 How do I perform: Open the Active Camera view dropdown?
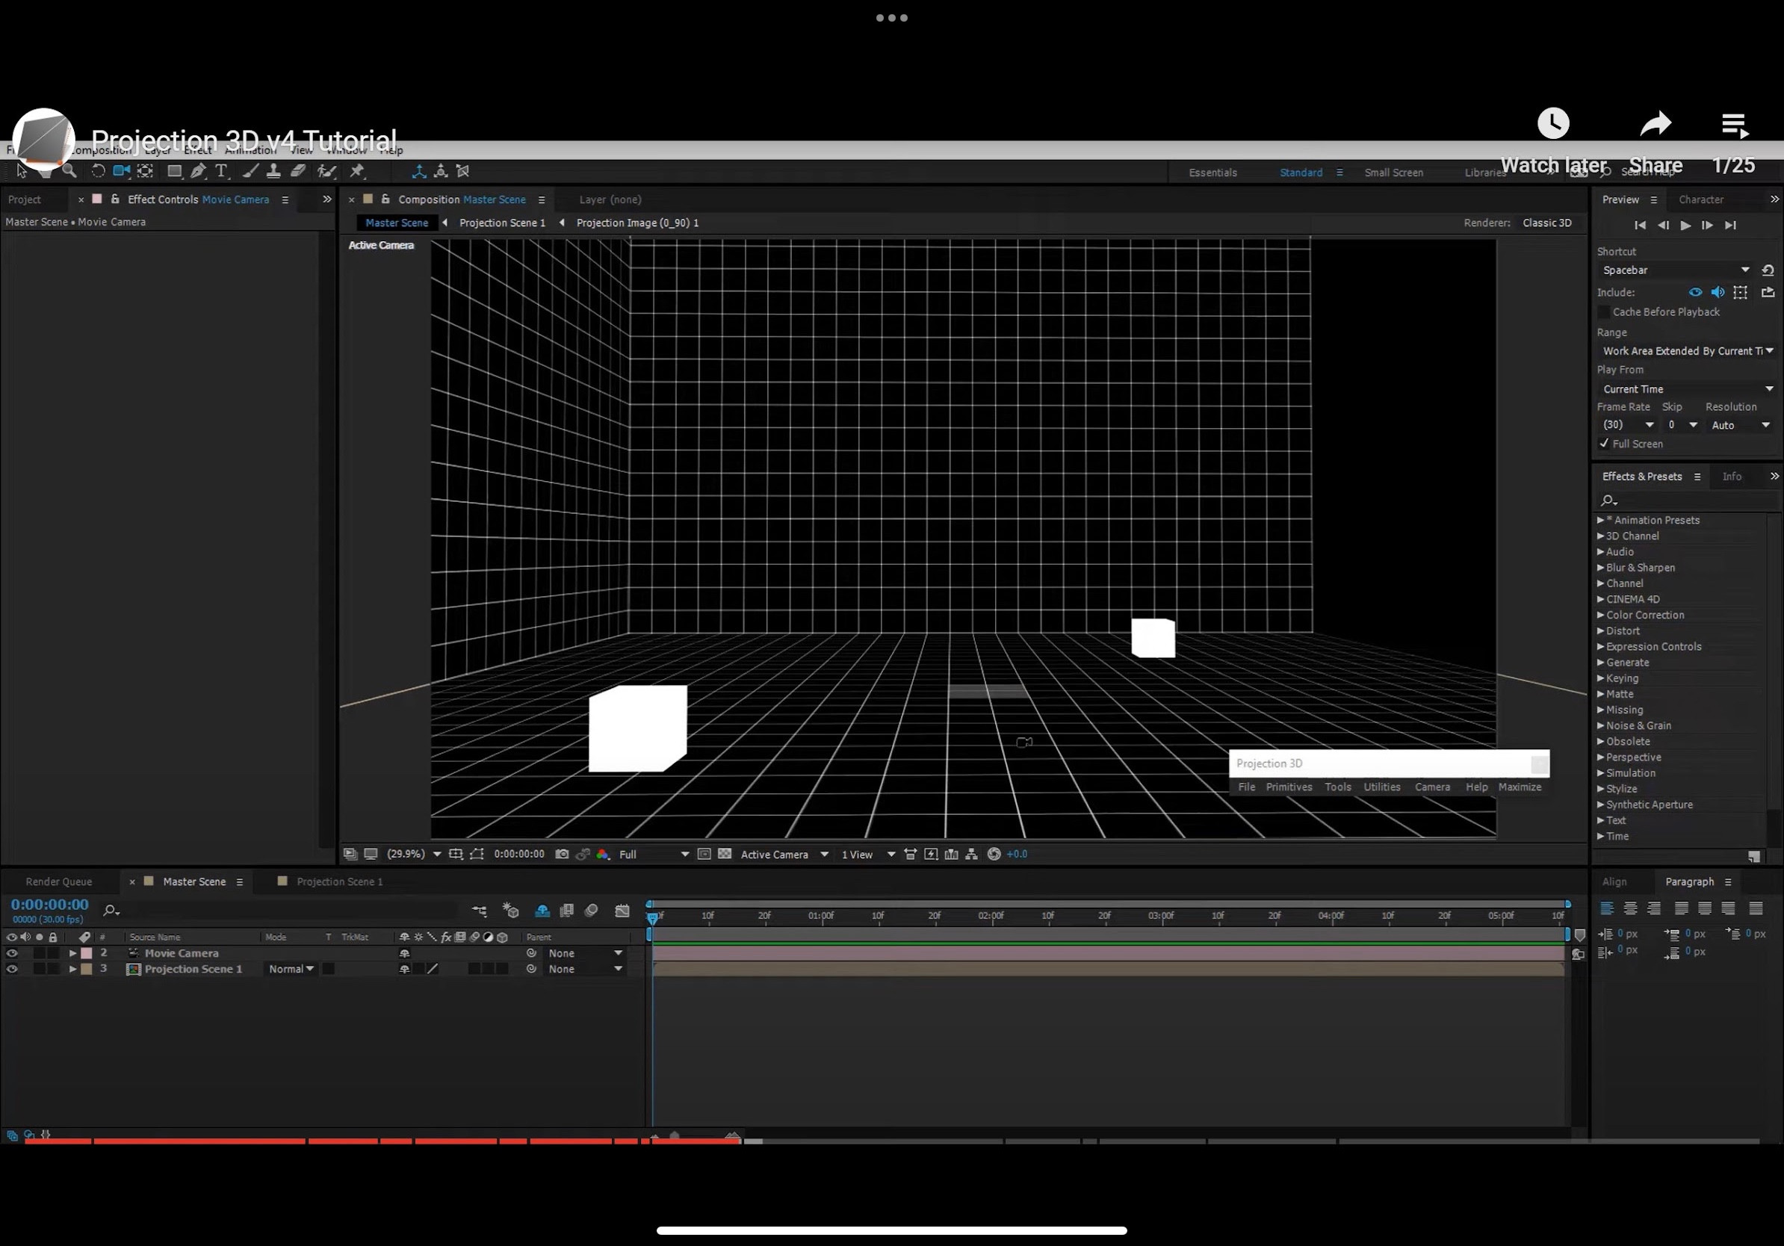click(x=784, y=855)
